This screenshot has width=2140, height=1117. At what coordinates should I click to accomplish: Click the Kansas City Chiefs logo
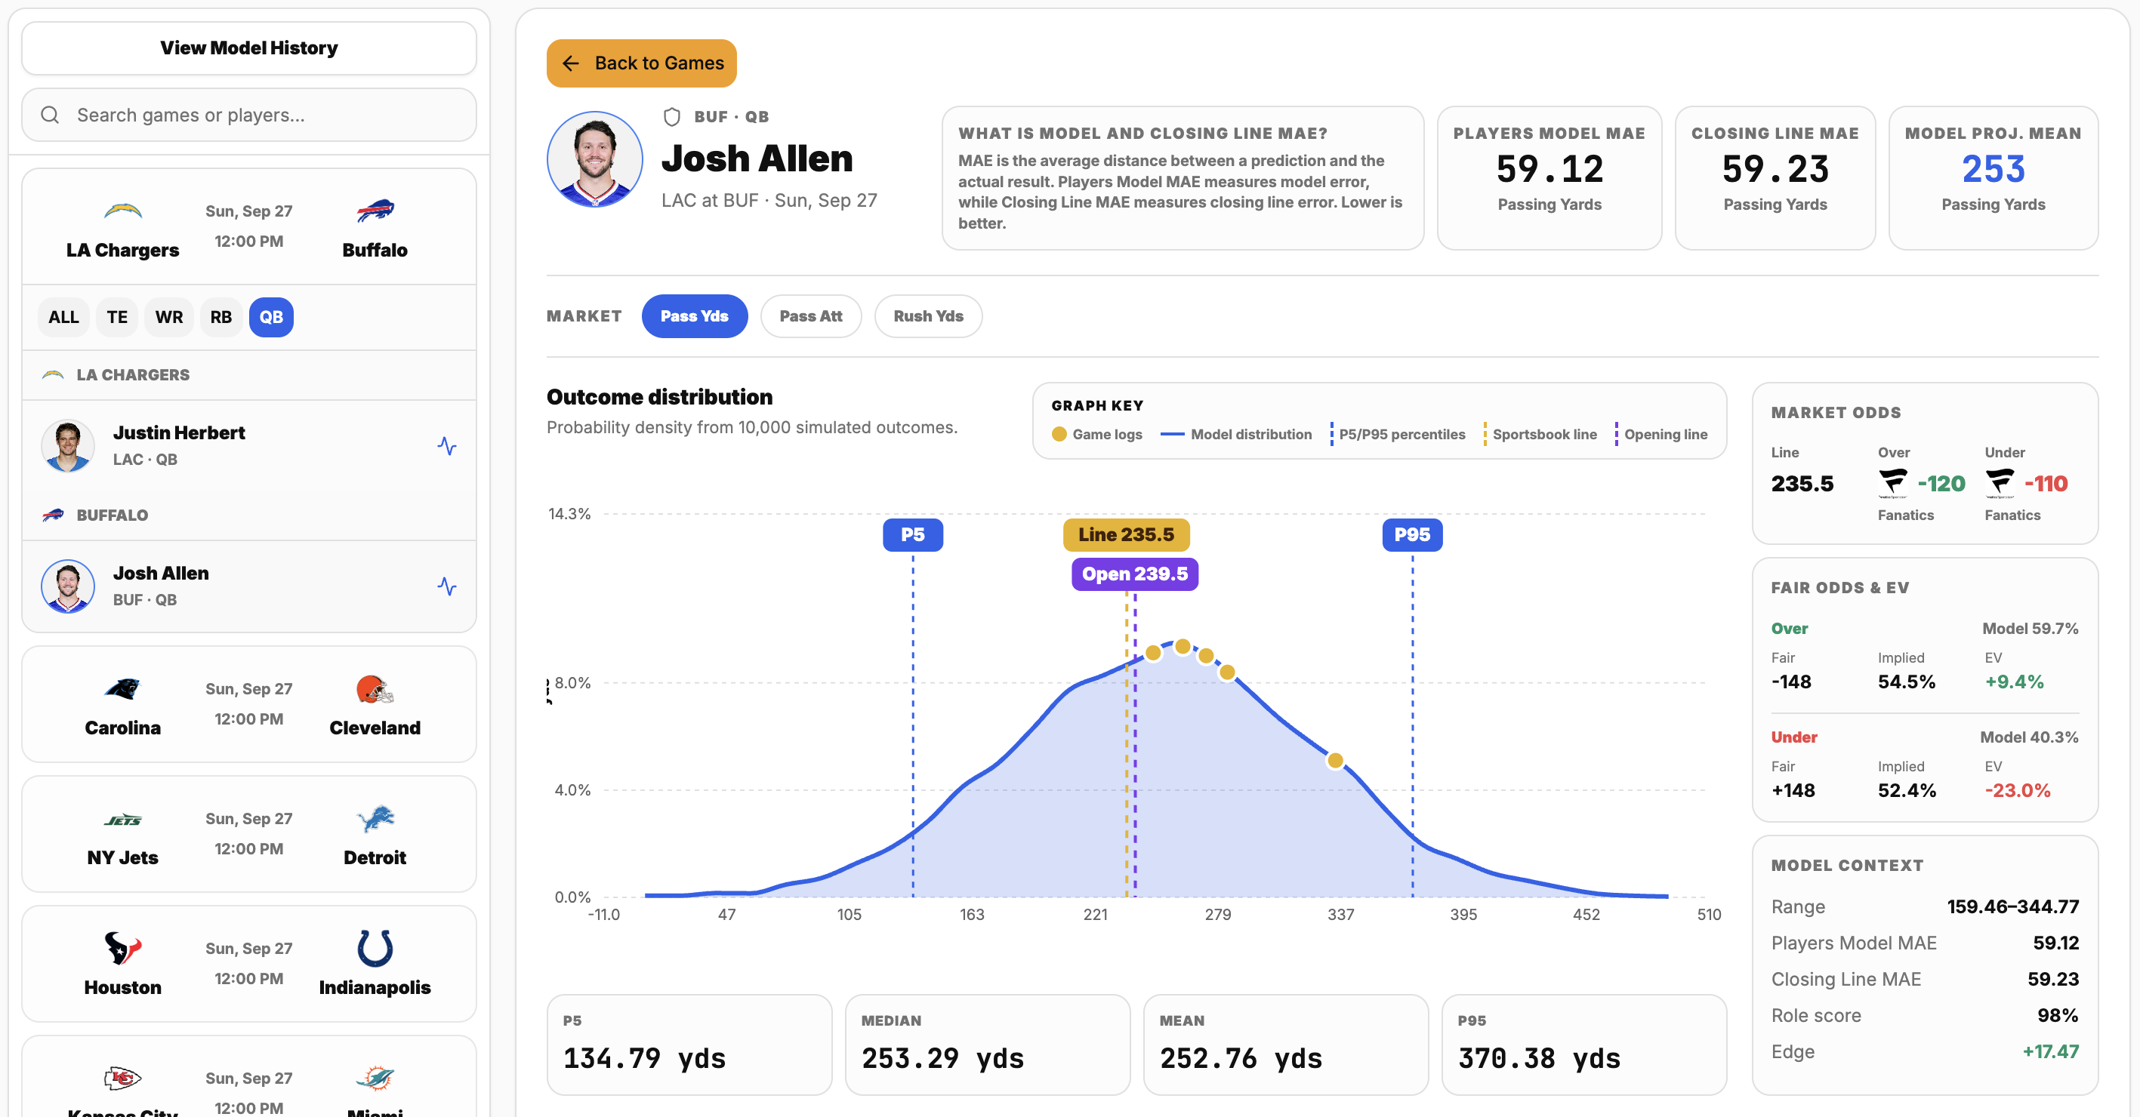click(123, 1078)
